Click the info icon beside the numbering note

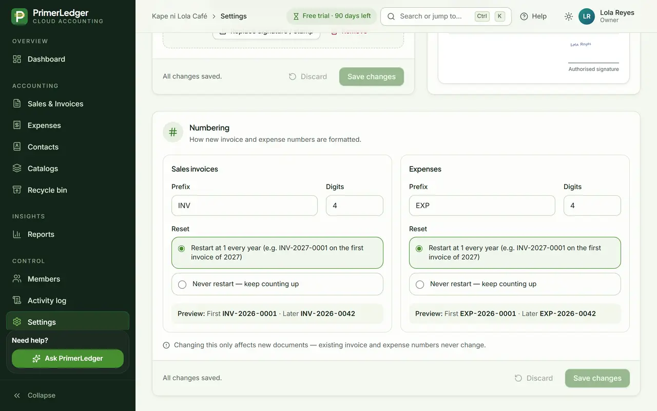tap(166, 345)
